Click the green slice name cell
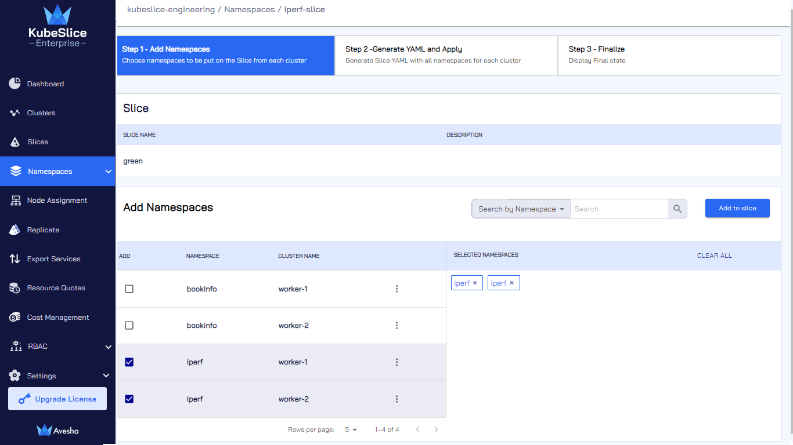The height and width of the screenshot is (445, 793). point(133,161)
